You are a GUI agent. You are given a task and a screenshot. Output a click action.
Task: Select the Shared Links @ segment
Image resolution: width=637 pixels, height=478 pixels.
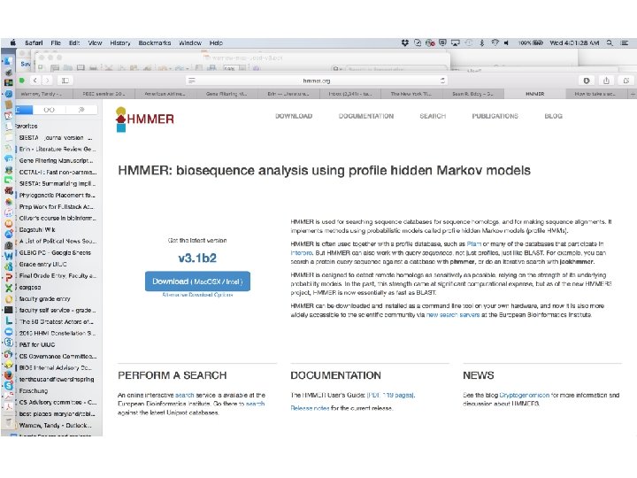(81, 110)
